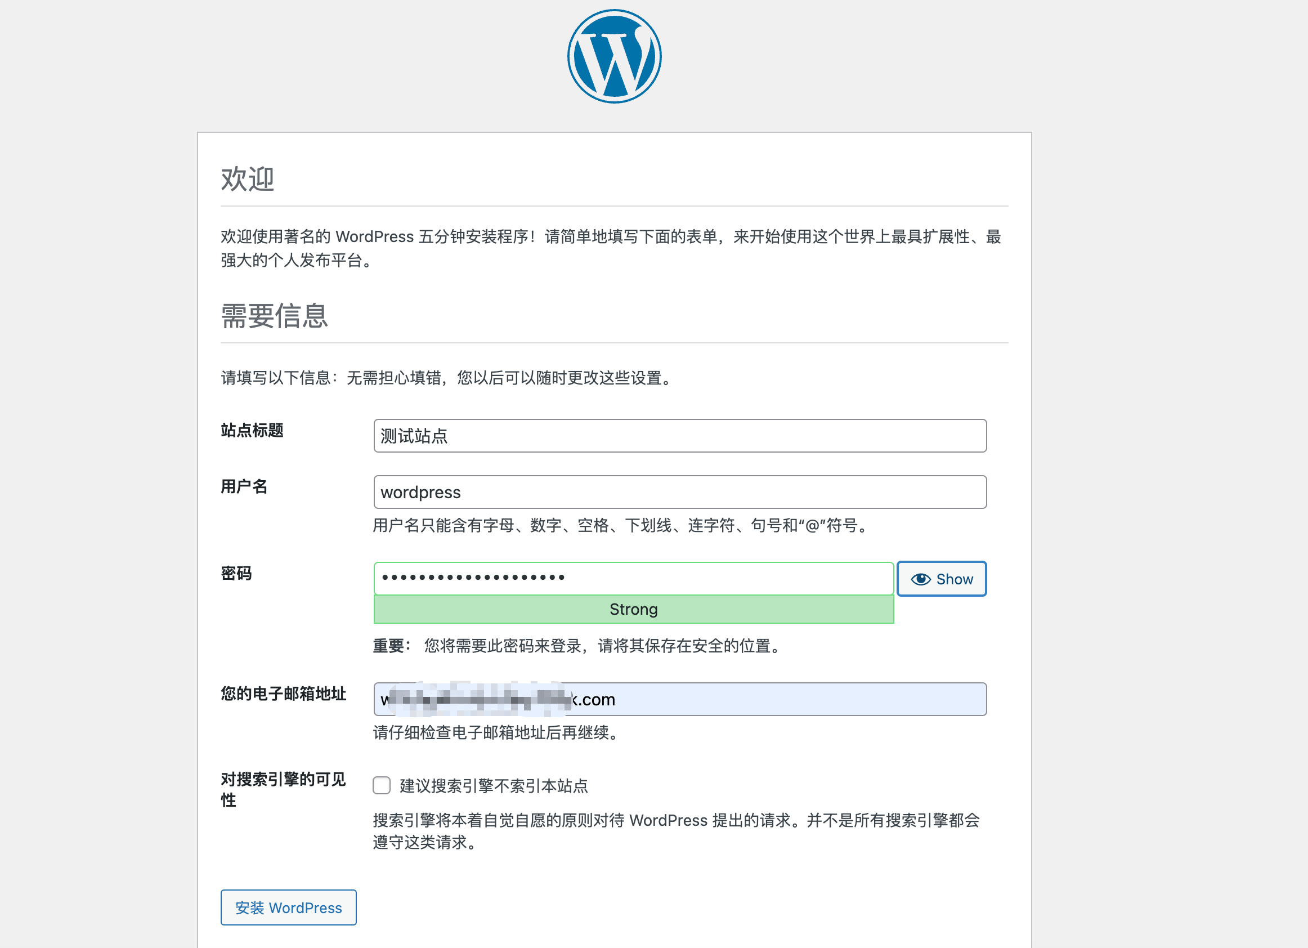This screenshot has height=948, width=1308.
Task: Click the 对搜索引擎的可见性 label
Action: click(x=283, y=789)
